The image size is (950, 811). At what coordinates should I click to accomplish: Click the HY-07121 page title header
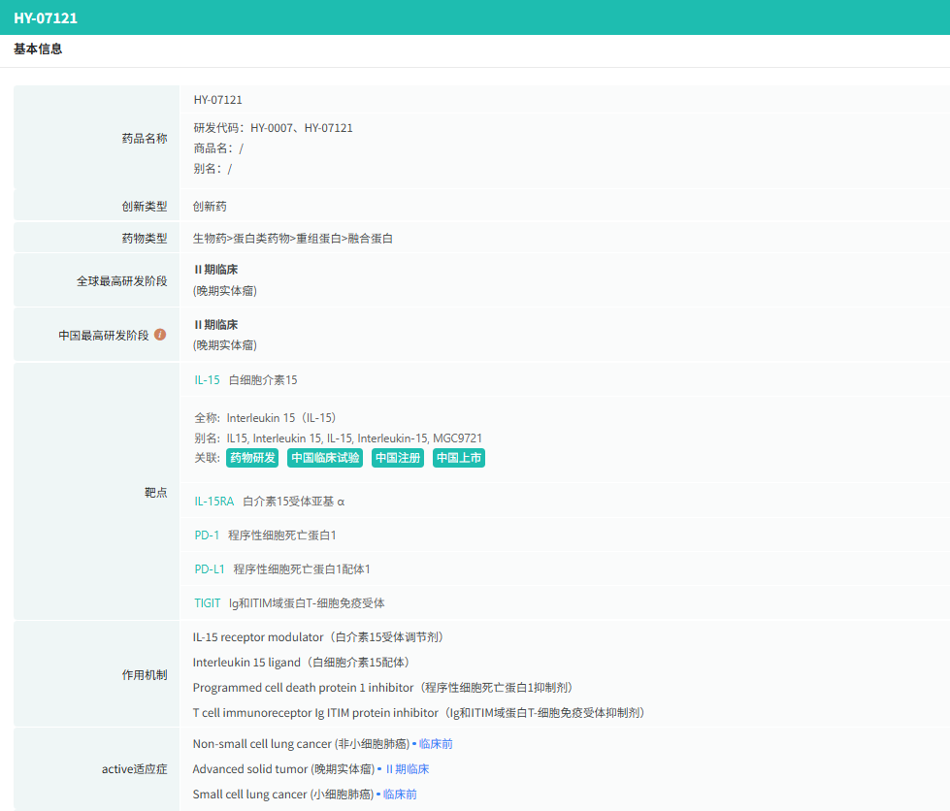pyautogui.click(x=46, y=18)
